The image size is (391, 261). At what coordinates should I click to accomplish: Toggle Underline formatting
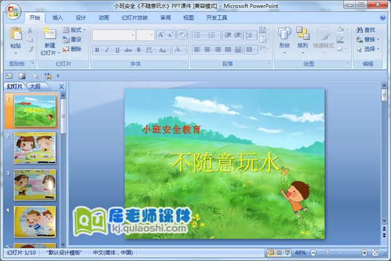pos(117,50)
